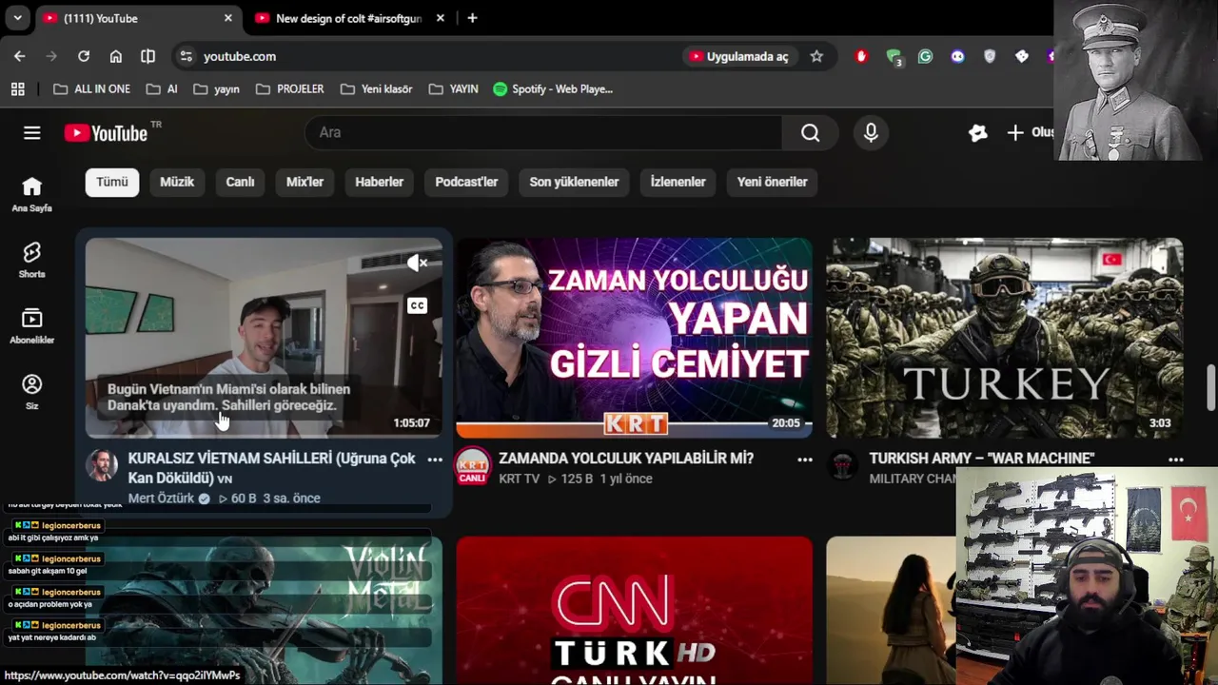Viewport: 1218px width, 685px height.
Task: Open Ana Sayfa in sidebar
Action: [x=31, y=194]
